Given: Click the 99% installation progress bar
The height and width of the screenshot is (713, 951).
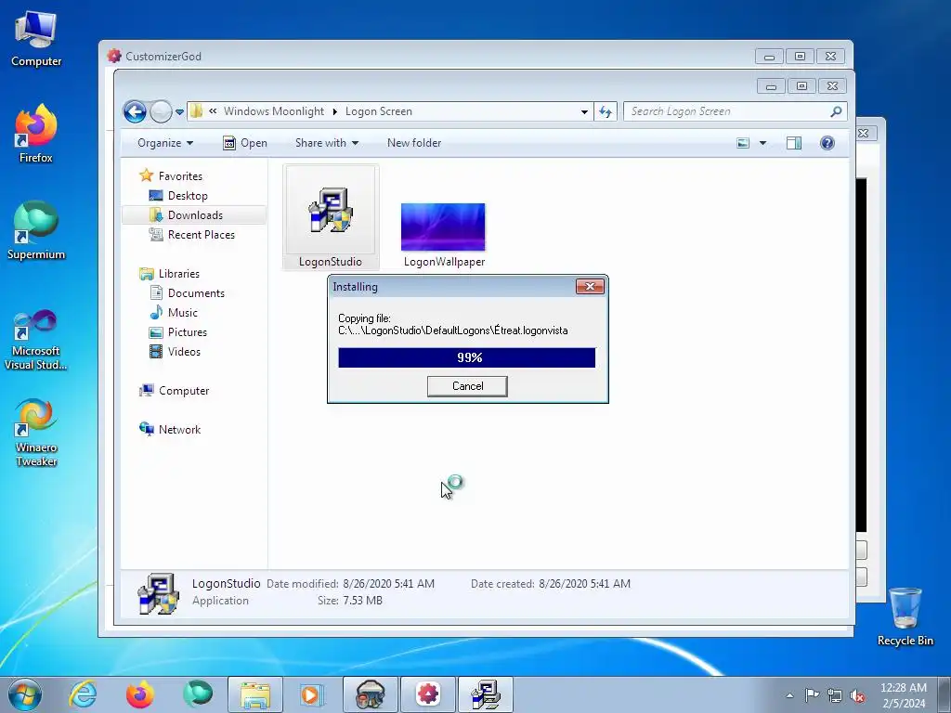Looking at the screenshot, I should [x=466, y=357].
